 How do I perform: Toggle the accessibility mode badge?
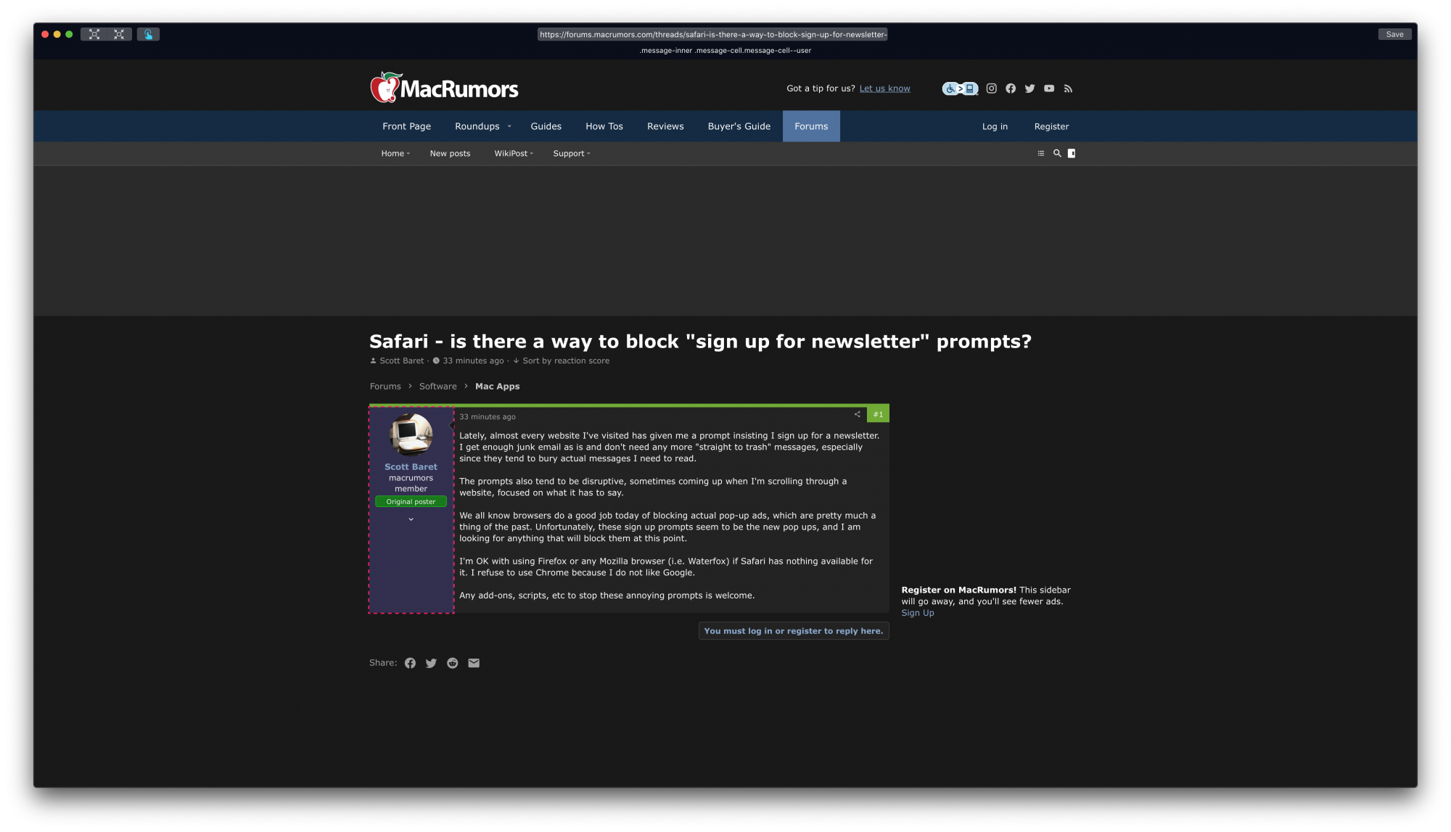point(960,88)
